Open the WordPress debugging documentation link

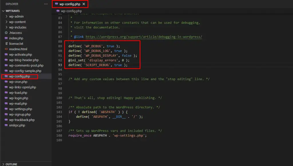144,37
